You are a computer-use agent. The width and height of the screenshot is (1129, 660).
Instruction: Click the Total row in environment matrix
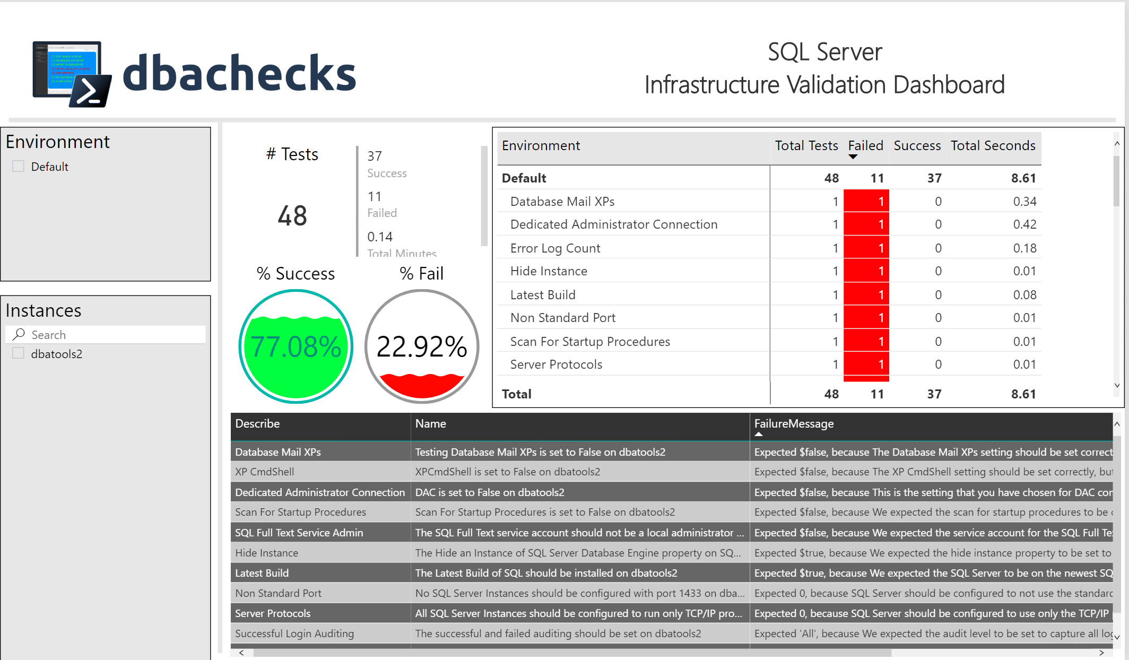[x=769, y=394]
